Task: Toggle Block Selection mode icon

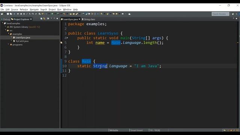Action: pyautogui.click(x=95, y=14)
